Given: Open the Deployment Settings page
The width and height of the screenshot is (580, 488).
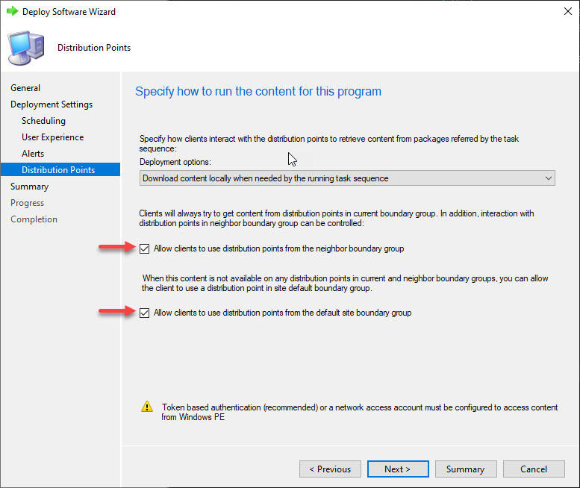Looking at the screenshot, I should (52, 104).
